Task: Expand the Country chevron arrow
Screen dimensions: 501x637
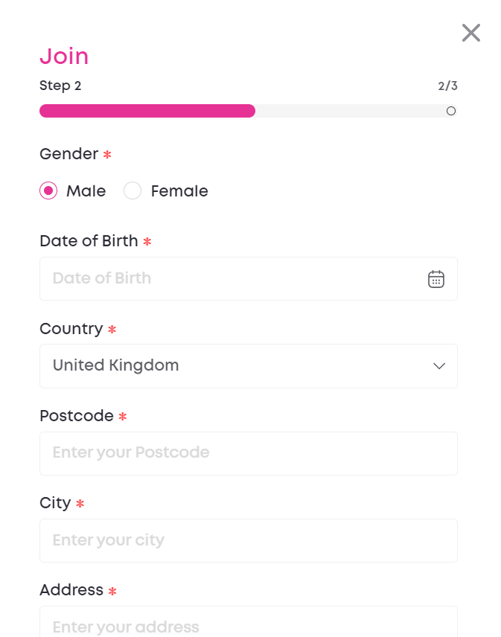Action: [439, 366]
